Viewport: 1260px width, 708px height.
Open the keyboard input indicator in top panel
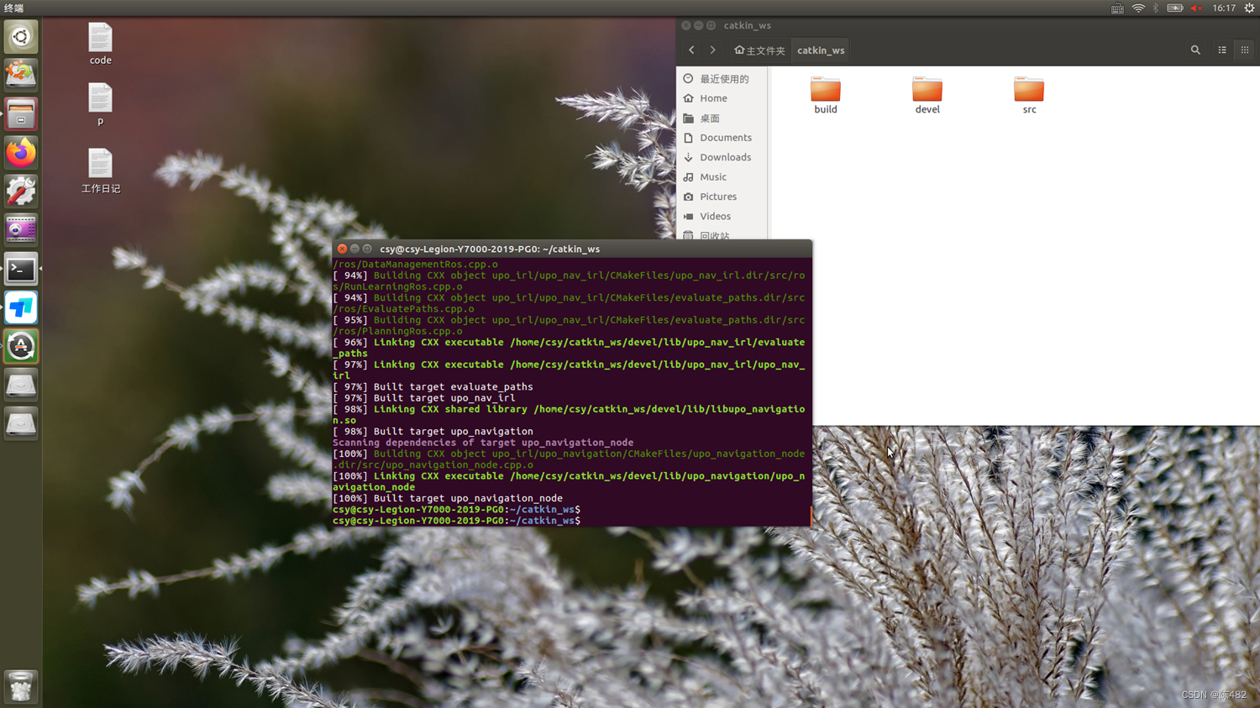pos(1117,8)
